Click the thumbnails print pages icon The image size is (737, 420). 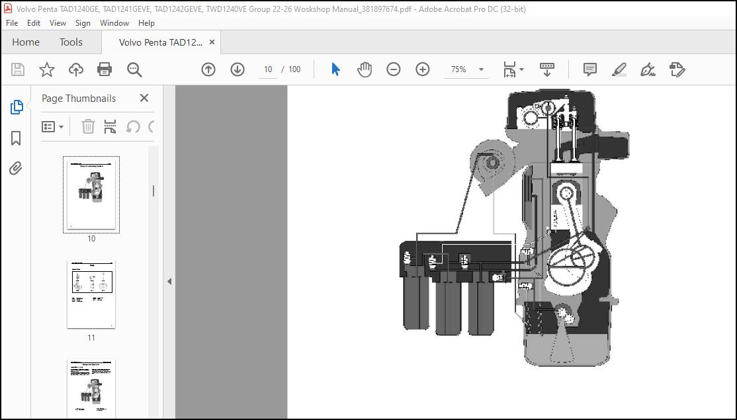click(110, 126)
